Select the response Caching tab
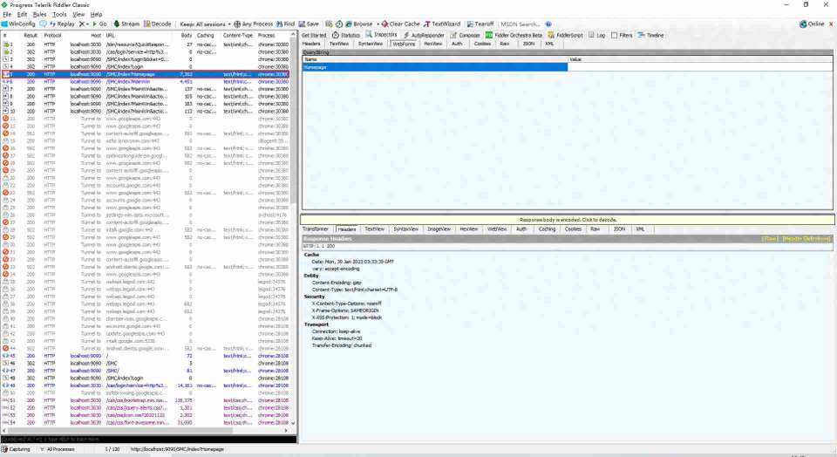Screen dimensions: 837x457 point(547,229)
